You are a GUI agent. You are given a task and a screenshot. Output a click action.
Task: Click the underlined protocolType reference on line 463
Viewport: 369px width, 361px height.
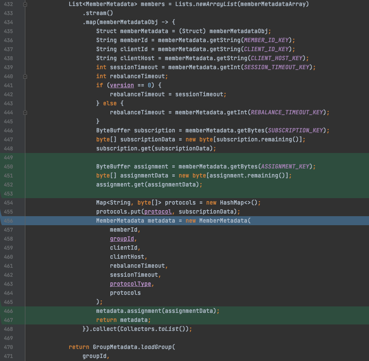130,284
